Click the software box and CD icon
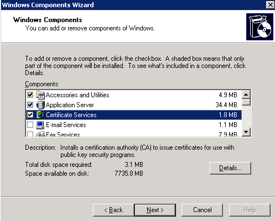 [x=260, y=27]
